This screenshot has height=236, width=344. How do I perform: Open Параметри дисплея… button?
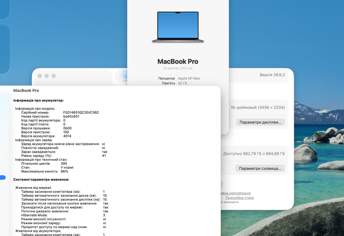tap(260, 122)
